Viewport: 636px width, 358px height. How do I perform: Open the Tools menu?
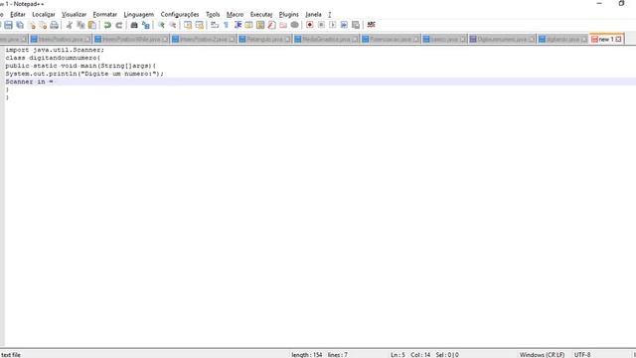213,14
